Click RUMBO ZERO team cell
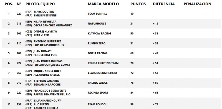The width and height of the screenshot is (222, 109). click(x=97, y=43)
